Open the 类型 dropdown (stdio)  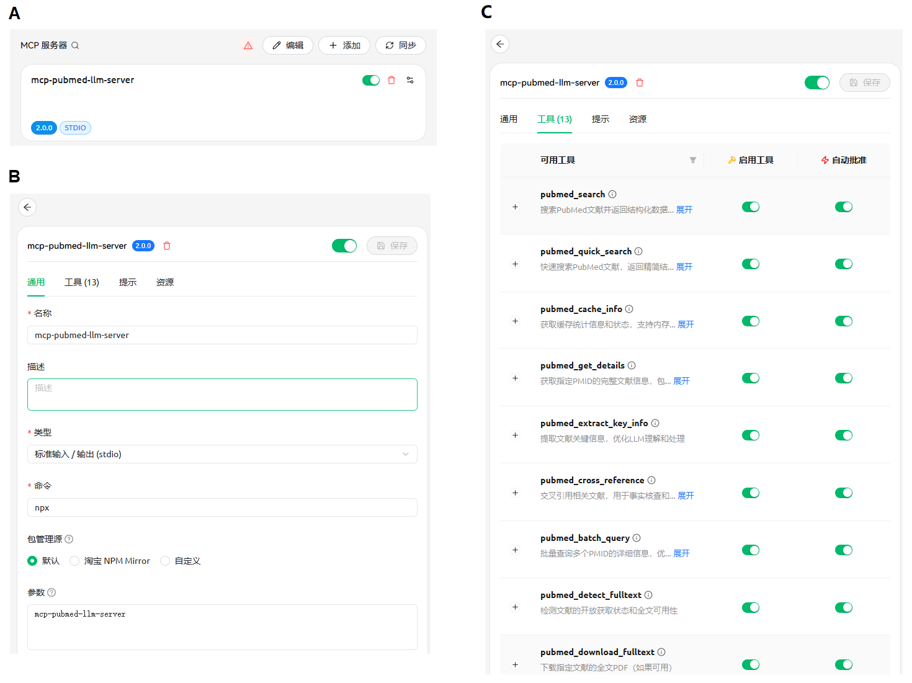pos(222,454)
